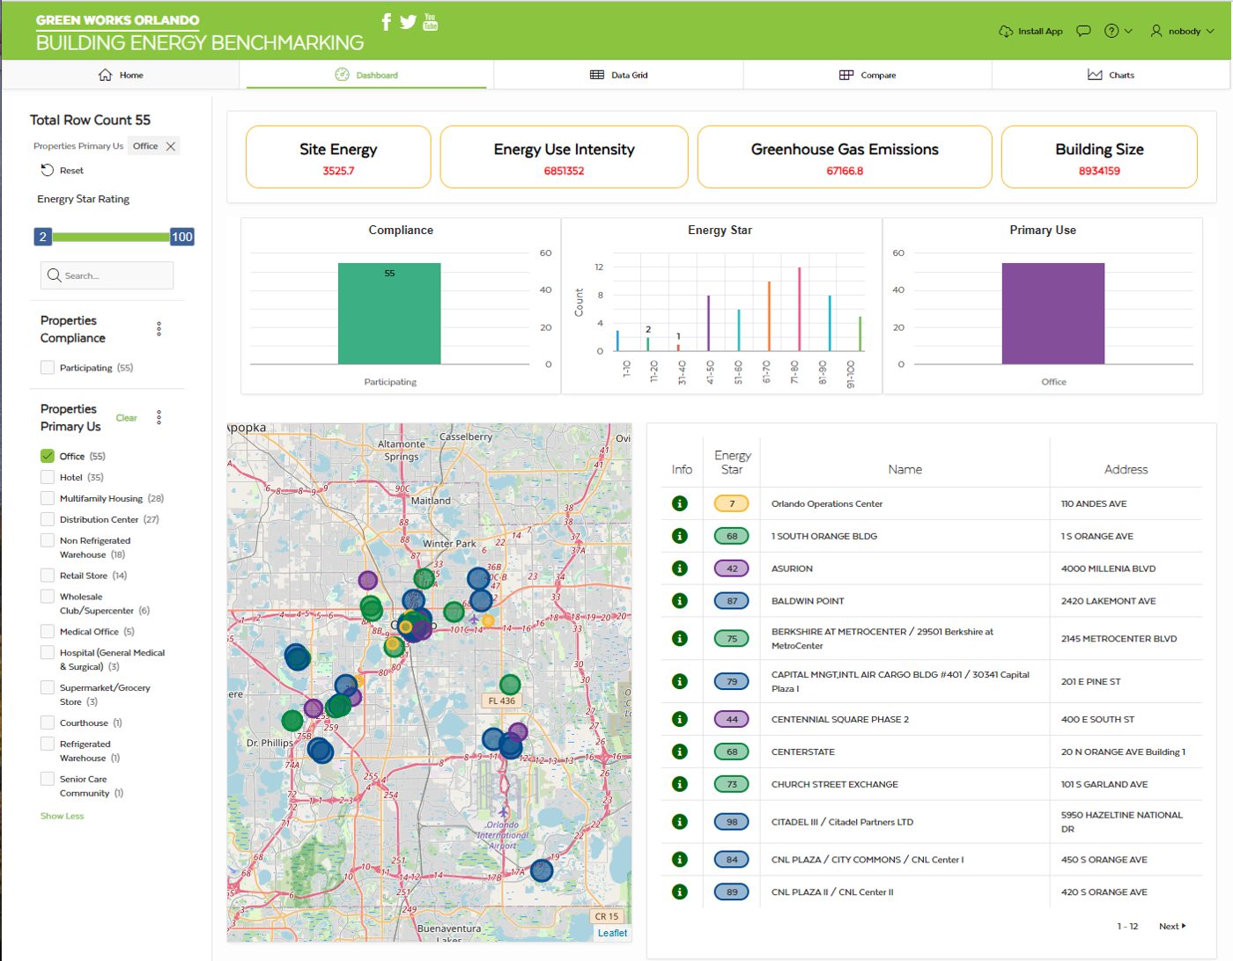Check the Non Refrigerated Warehouse checkbox
This screenshot has width=1233, height=961.
(48, 540)
